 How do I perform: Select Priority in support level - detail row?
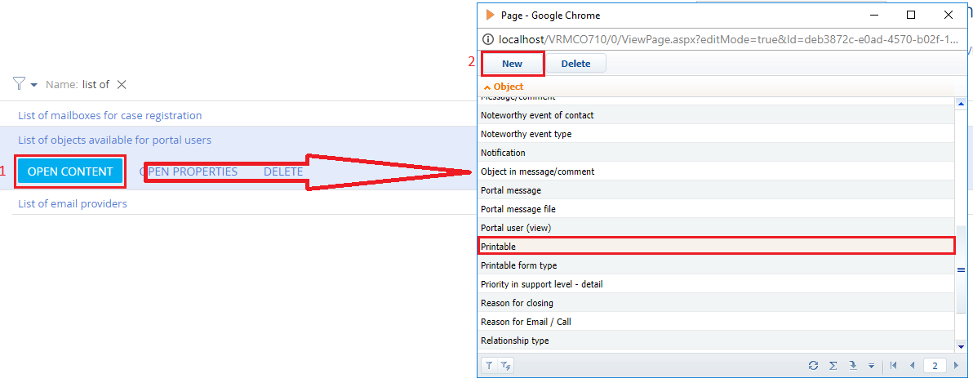click(x=716, y=284)
